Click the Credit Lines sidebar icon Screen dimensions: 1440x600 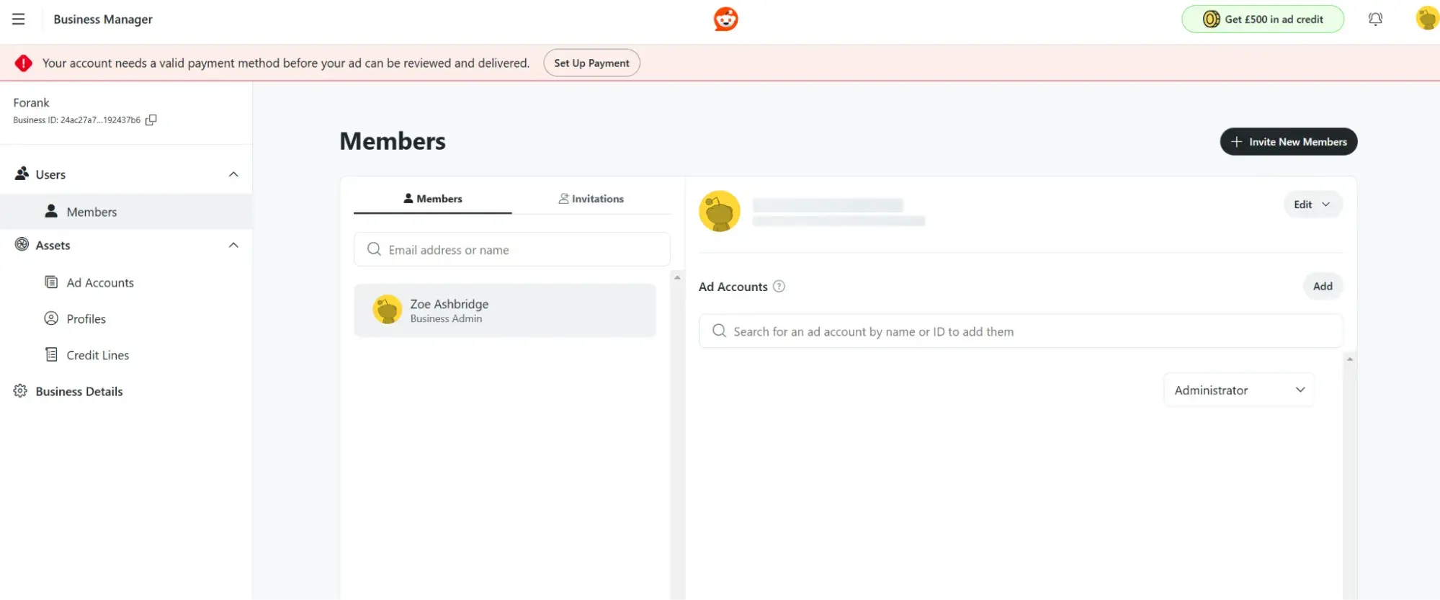point(51,354)
